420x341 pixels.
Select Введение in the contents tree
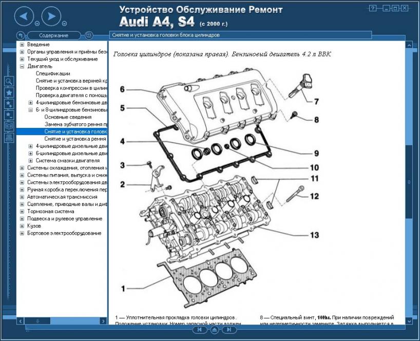click(39, 45)
